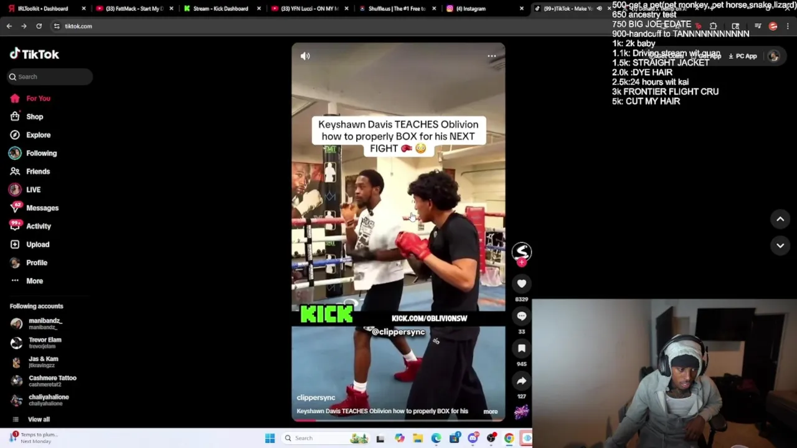Open the clippersync creator profile link
Viewport: 797px width, 448px height.
[316, 398]
